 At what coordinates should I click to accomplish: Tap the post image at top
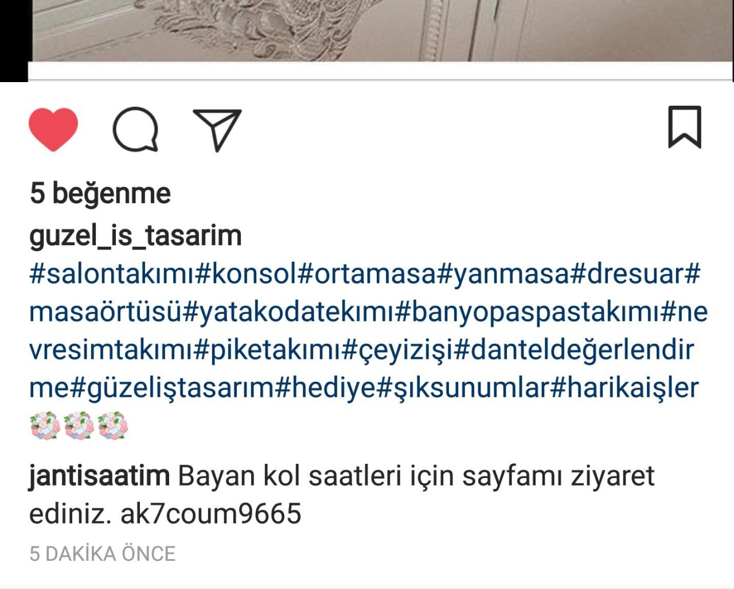pos(381,30)
